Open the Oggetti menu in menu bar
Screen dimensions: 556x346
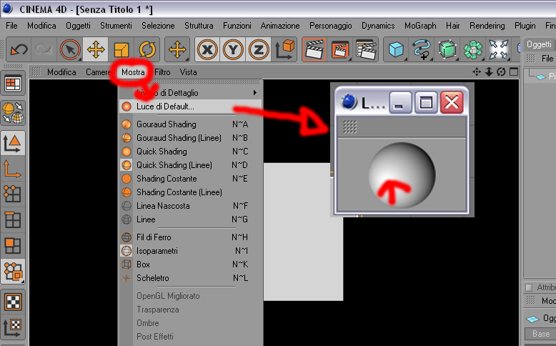[x=78, y=26]
